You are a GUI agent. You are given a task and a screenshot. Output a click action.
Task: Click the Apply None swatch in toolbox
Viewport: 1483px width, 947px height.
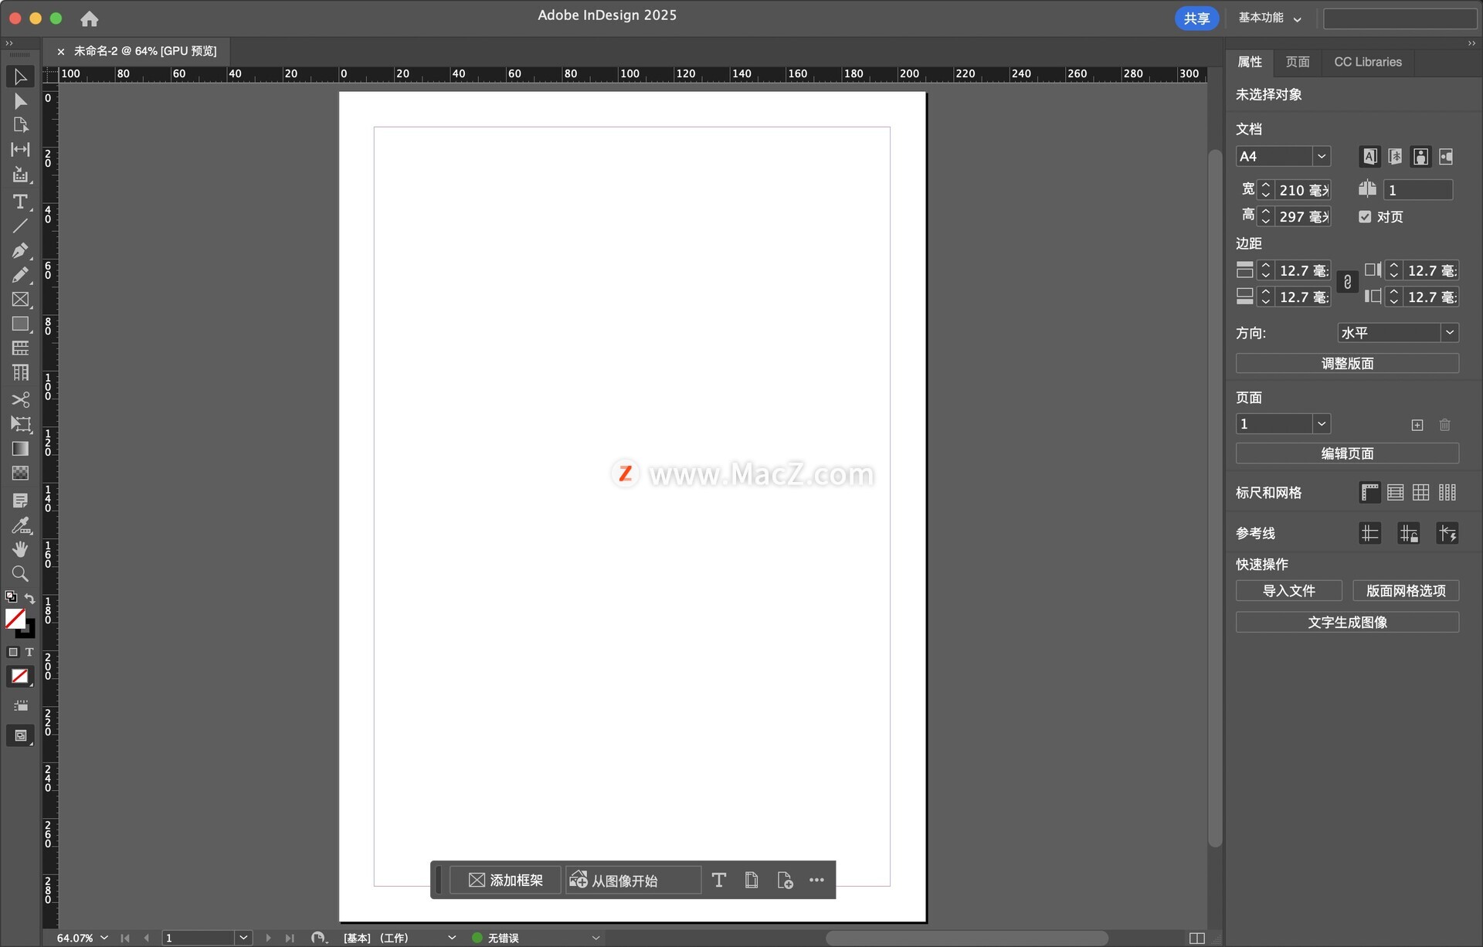pyautogui.click(x=20, y=676)
